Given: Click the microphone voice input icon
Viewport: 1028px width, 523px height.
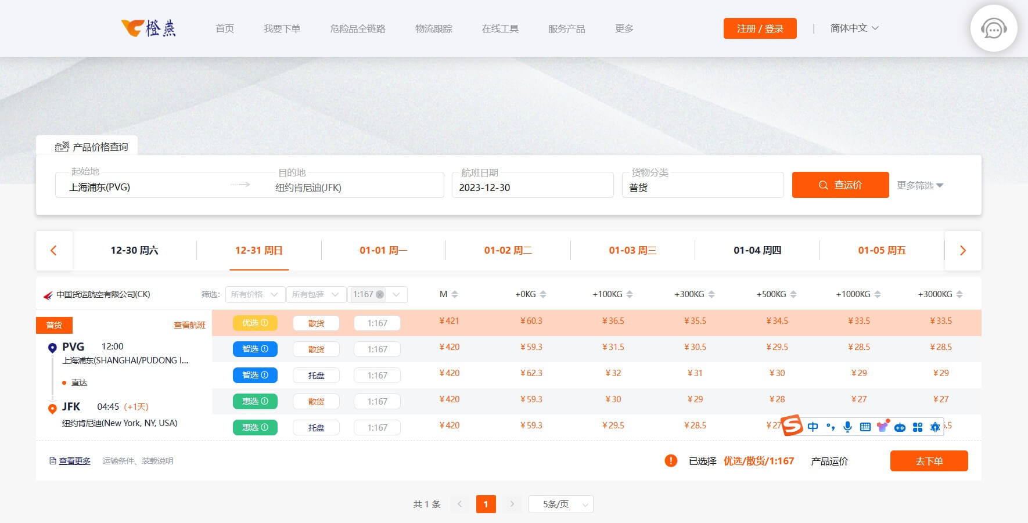Looking at the screenshot, I should (x=847, y=427).
